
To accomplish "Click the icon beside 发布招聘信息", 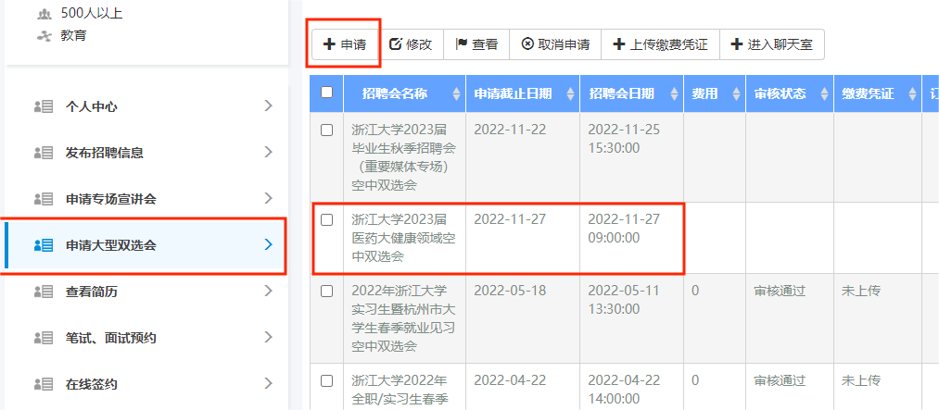I will pyautogui.click(x=43, y=153).
